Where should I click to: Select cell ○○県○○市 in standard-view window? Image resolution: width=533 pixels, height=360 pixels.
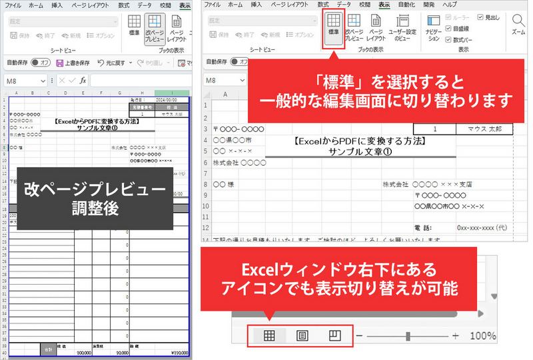pos(232,140)
